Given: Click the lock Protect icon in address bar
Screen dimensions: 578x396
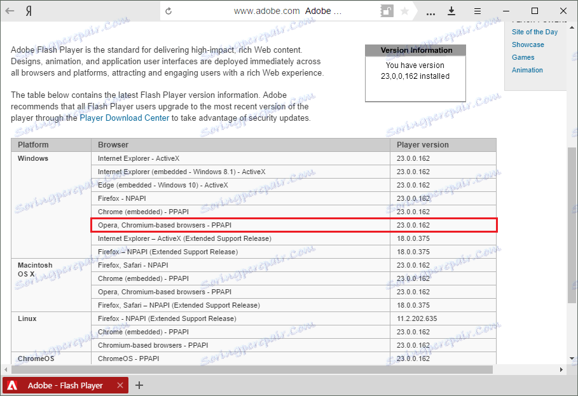Looking at the screenshot, I should tap(387, 11).
